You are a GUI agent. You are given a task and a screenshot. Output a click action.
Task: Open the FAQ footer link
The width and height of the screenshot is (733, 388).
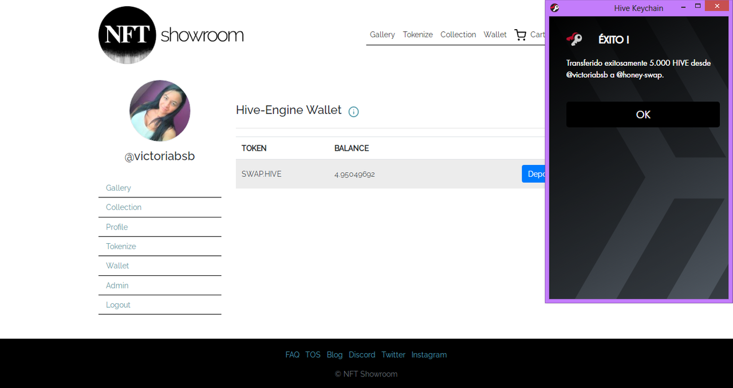pyautogui.click(x=292, y=355)
